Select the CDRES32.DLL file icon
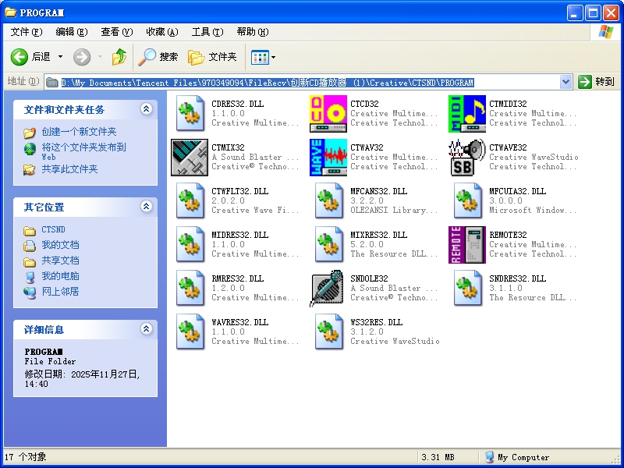This screenshot has width=624, height=468. [x=190, y=114]
